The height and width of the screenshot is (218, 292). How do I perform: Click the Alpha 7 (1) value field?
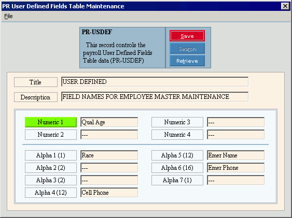[x=236, y=180]
